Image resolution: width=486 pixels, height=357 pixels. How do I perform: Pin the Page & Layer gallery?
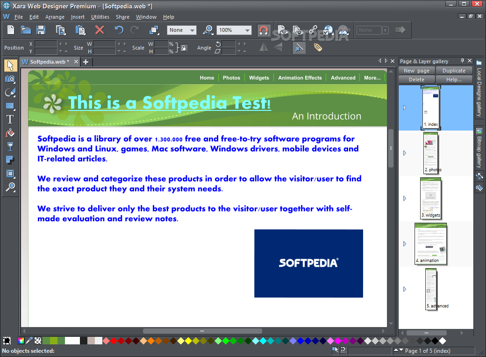point(462,61)
